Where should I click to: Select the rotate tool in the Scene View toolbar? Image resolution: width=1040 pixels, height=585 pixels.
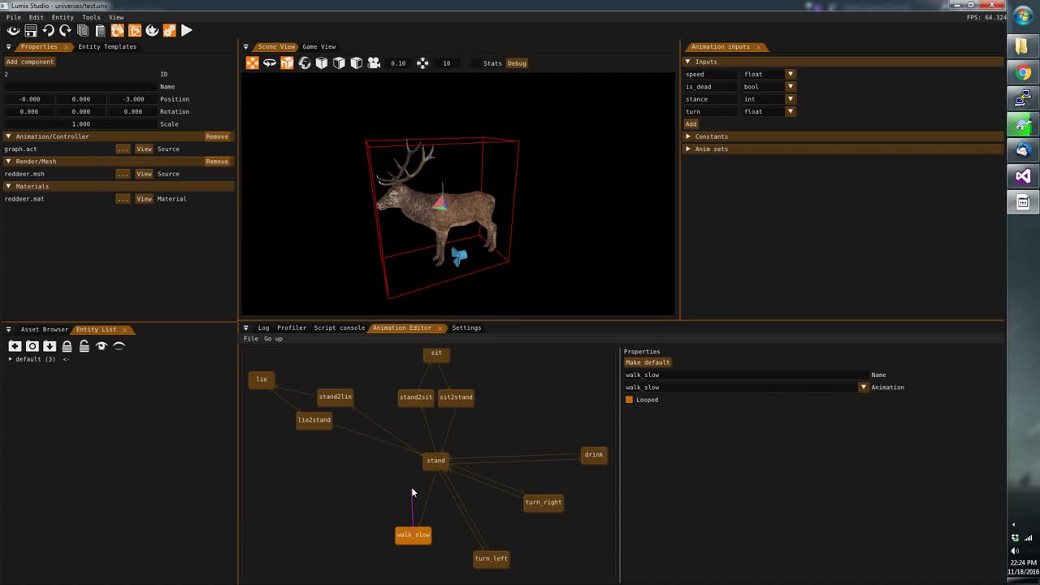(269, 63)
